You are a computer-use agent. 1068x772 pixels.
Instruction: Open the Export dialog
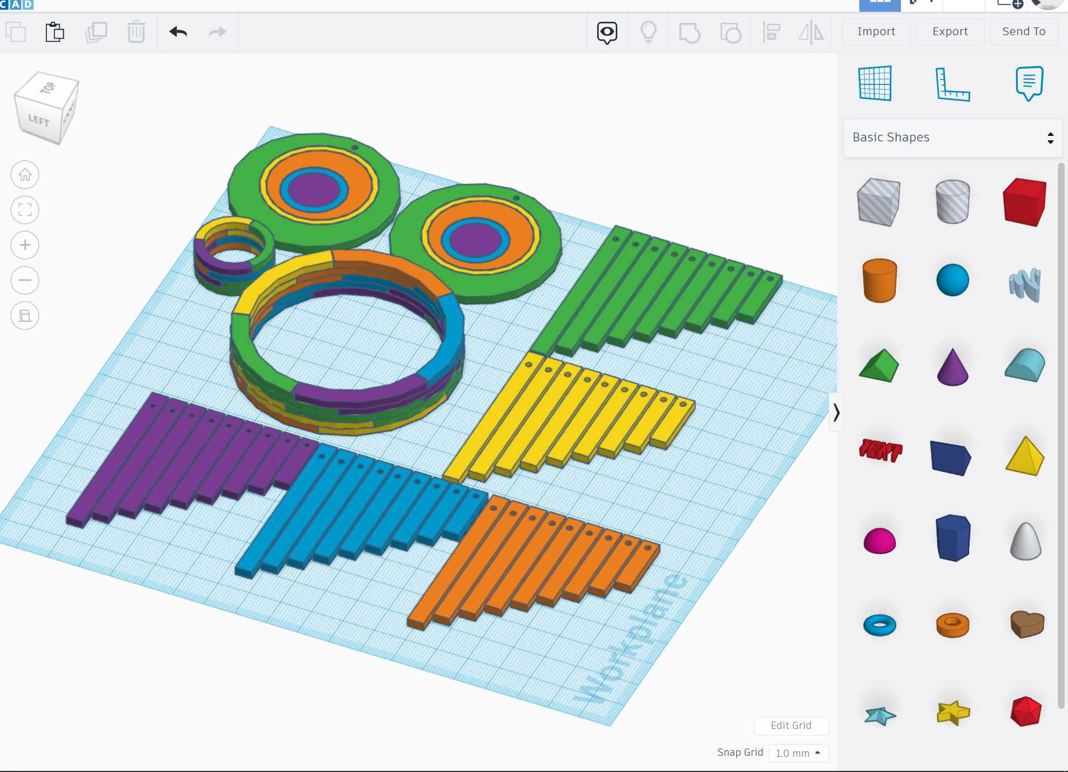(x=950, y=32)
